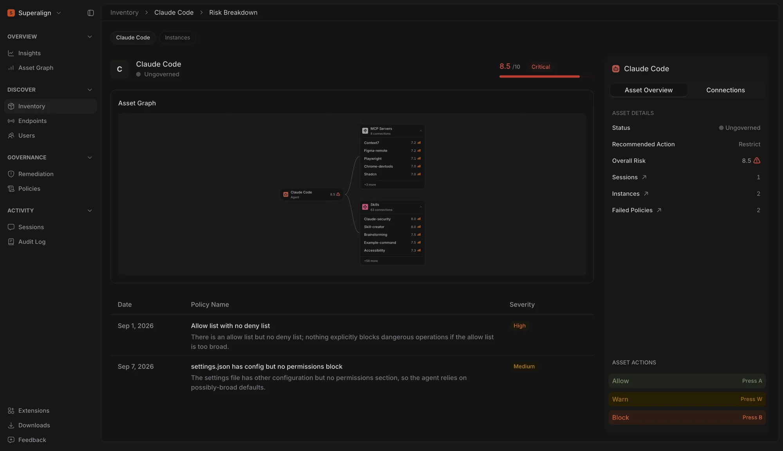Click the Claude Code agent node in graph
This screenshot has height=451, width=783.
tap(312, 195)
